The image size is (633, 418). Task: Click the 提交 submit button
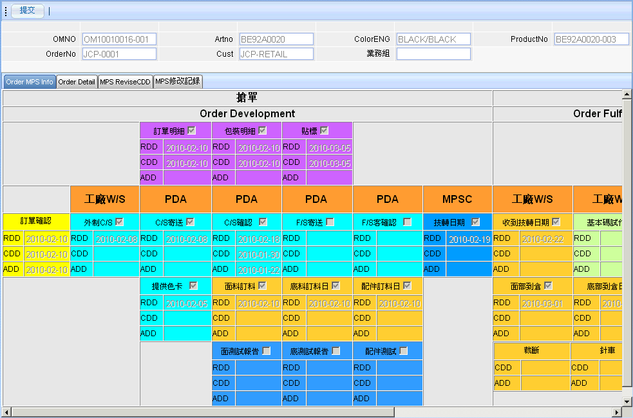click(x=28, y=10)
